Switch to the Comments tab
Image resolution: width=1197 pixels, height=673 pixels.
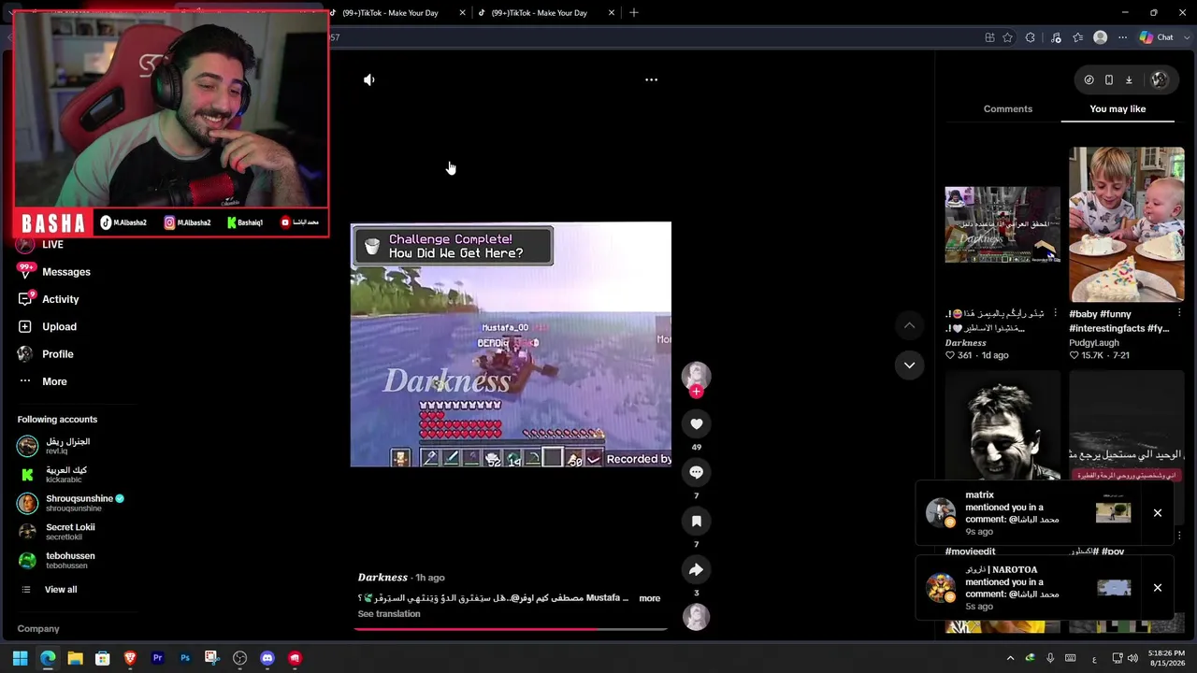1007,109
